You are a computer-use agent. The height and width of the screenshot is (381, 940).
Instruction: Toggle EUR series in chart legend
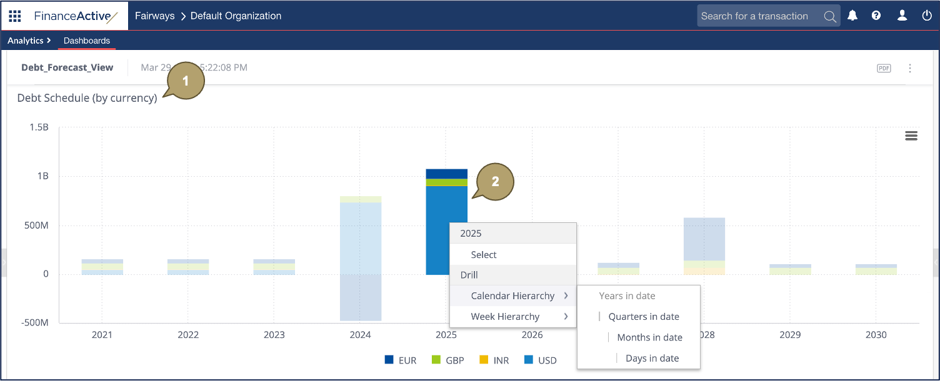399,360
